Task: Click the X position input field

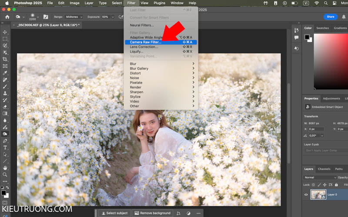Action: [x=316, y=129]
